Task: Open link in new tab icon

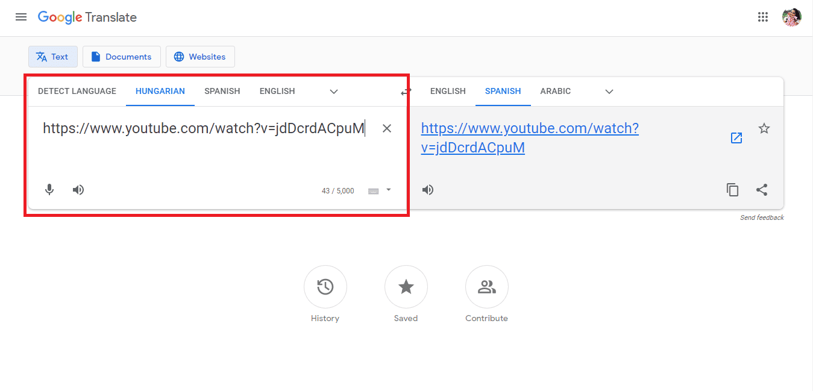Action: (736, 138)
